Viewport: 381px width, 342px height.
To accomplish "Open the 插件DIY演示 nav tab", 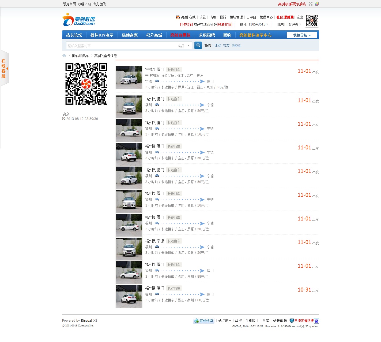I will coord(102,35).
